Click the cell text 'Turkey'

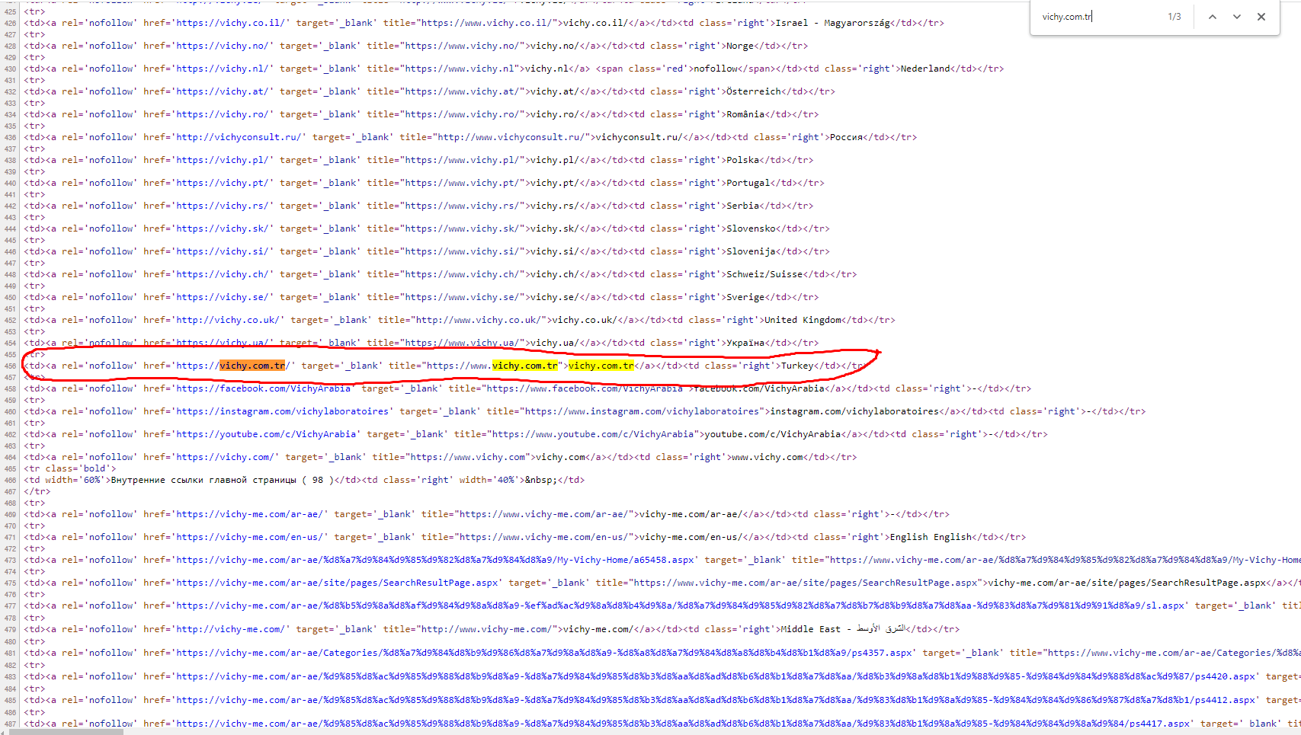797,366
